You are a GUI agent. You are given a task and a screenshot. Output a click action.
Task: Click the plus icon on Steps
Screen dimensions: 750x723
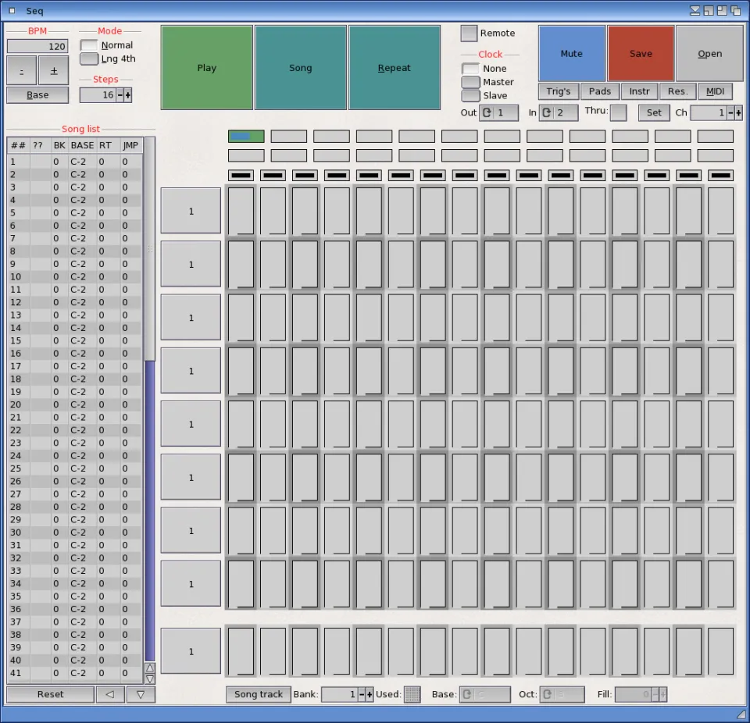click(x=128, y=94)
